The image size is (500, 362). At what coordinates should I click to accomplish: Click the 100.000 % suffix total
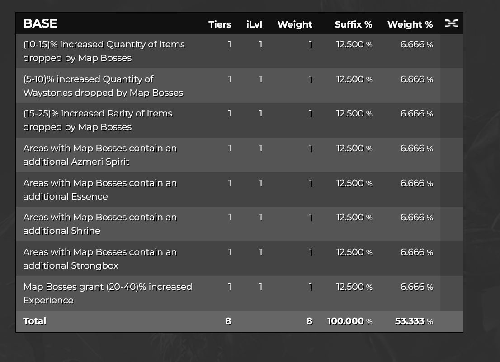pyautogui.click(x=350, y=321)
